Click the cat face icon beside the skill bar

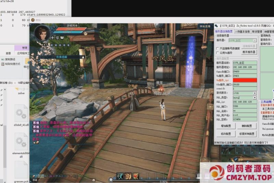(111, 179)
